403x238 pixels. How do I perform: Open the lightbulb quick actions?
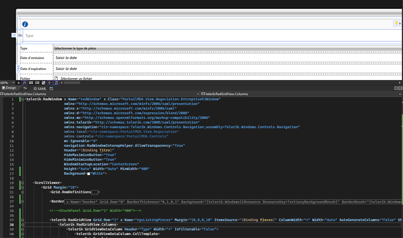point(396,23)
